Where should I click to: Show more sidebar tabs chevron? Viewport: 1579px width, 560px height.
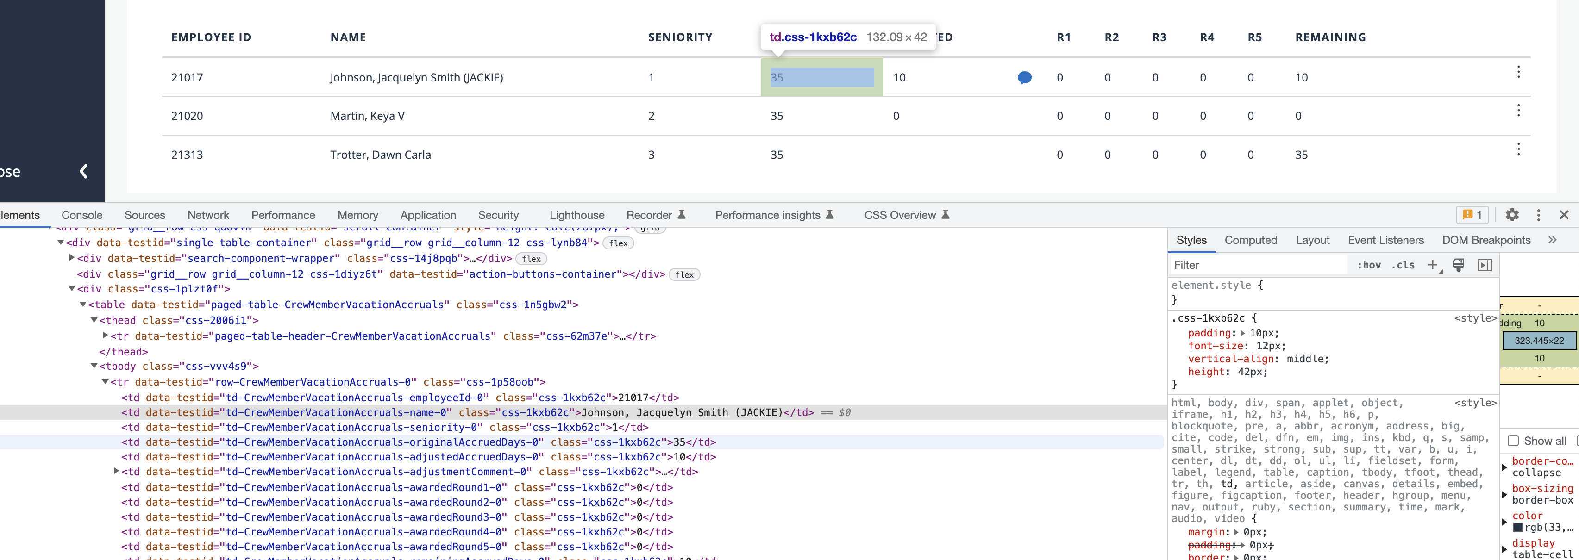[1552, 240]
